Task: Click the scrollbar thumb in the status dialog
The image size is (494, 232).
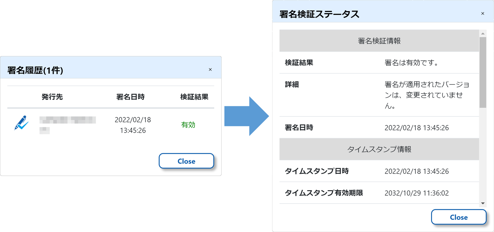Action: pos(483,72)
